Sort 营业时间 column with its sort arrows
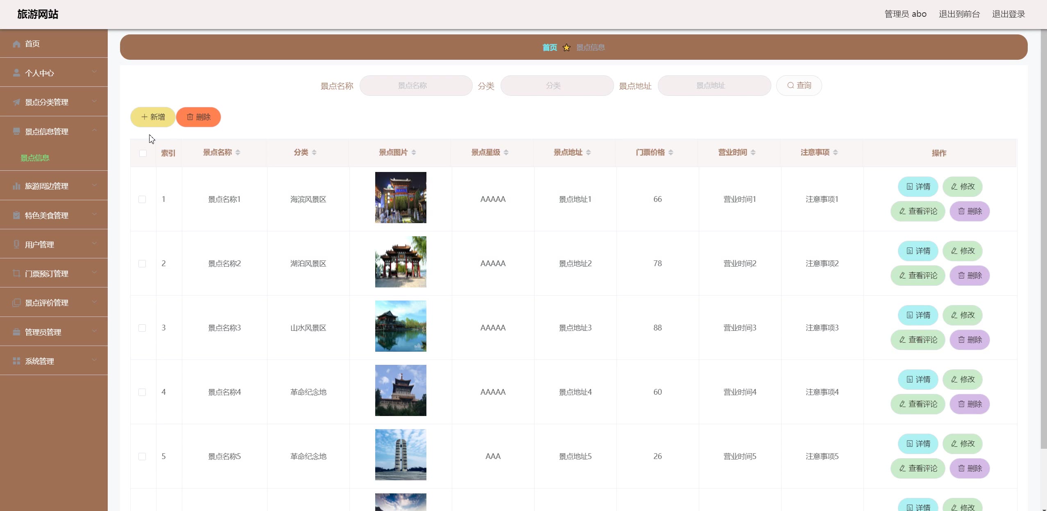Screen dimensions: 1047x511 753,152
